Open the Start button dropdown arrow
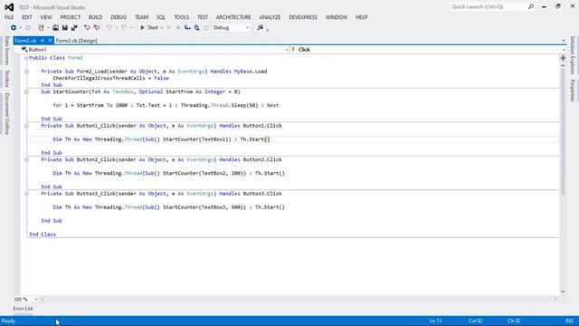Viewport: 579px width, 326px height. [x=162, y=28]
